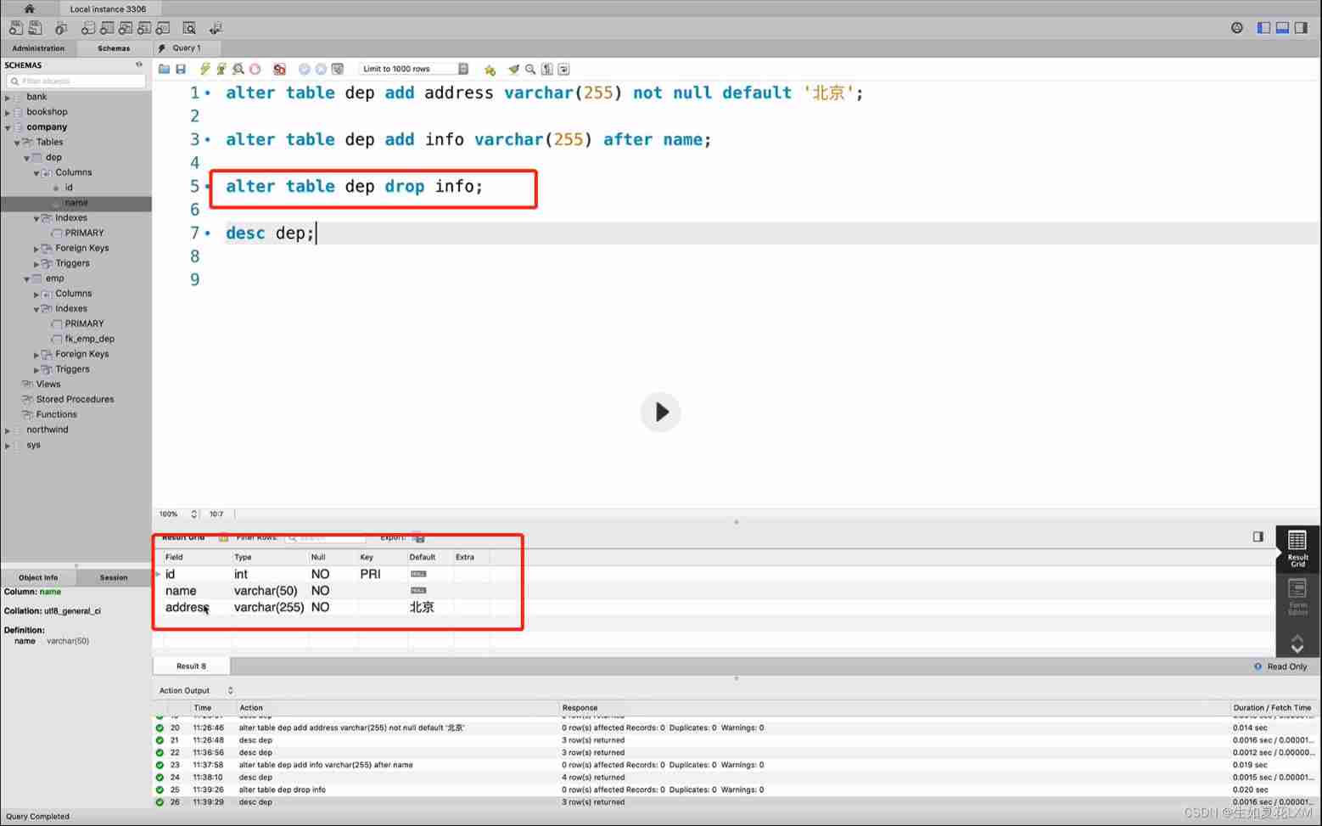Switch to the Schemas tab

[114, 48]
